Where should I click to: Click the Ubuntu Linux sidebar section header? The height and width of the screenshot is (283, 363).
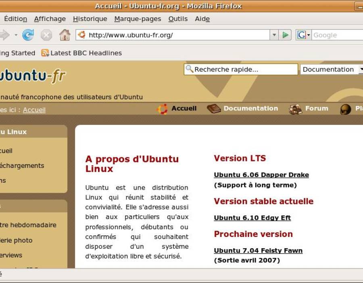pos(13,132)
